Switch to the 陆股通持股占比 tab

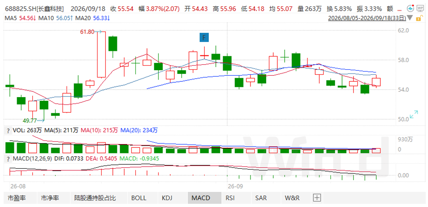(x=95, y=198)
